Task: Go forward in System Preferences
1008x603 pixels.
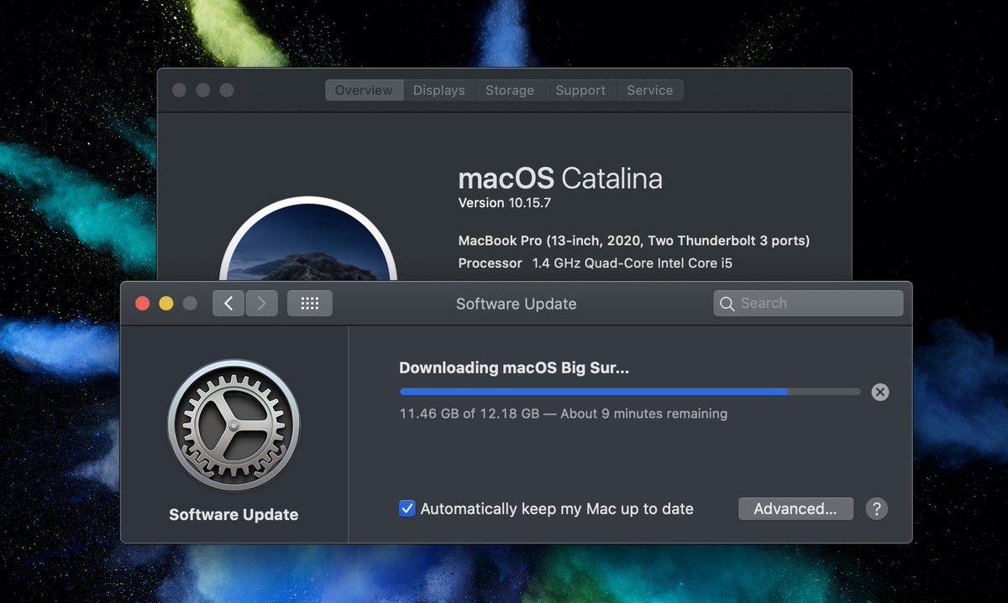Action: [261, 304]
